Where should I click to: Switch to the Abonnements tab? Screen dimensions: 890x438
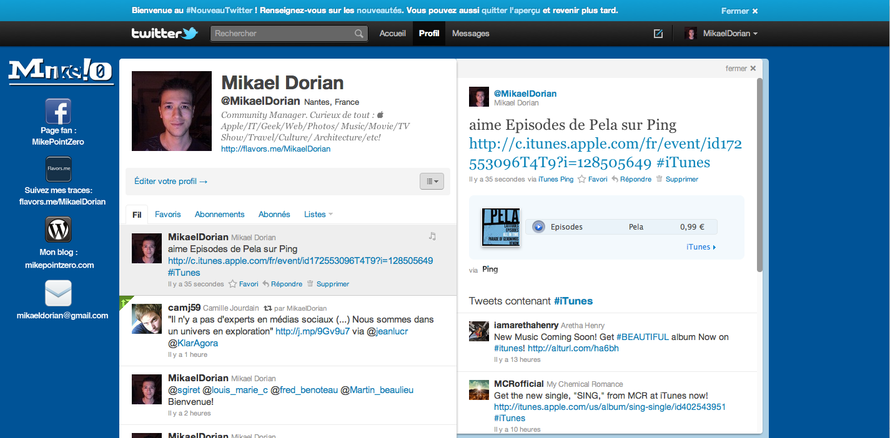tap(220, 215)
